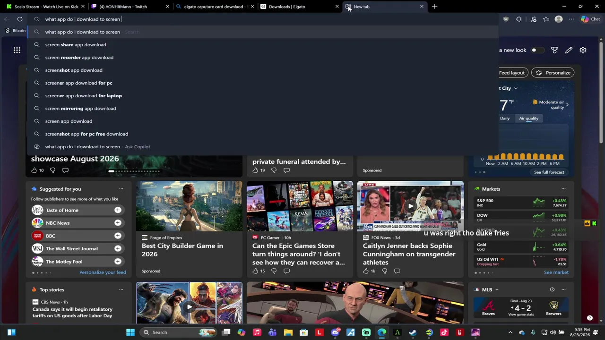Open Moderate air quality details chevron

pyautogui.click(x=567, y=104)
